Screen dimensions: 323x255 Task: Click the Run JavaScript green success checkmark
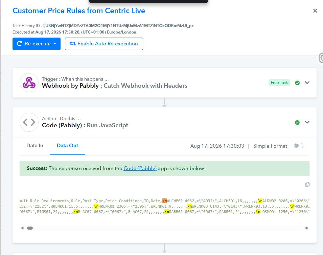click(297, 122)
